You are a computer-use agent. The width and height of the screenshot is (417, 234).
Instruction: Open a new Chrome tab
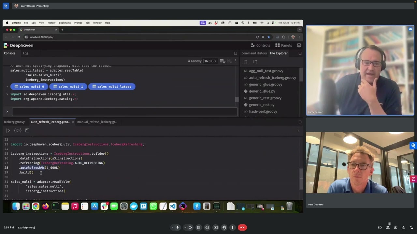click(62, 30)
